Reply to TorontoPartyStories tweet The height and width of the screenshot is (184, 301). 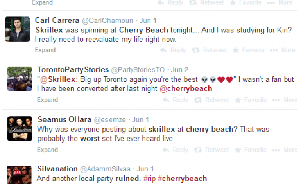176,100
